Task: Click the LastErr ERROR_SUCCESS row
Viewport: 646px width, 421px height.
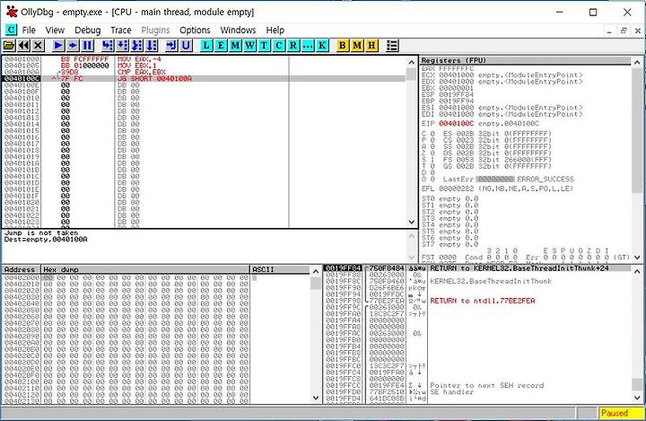Action: point(509,180)
